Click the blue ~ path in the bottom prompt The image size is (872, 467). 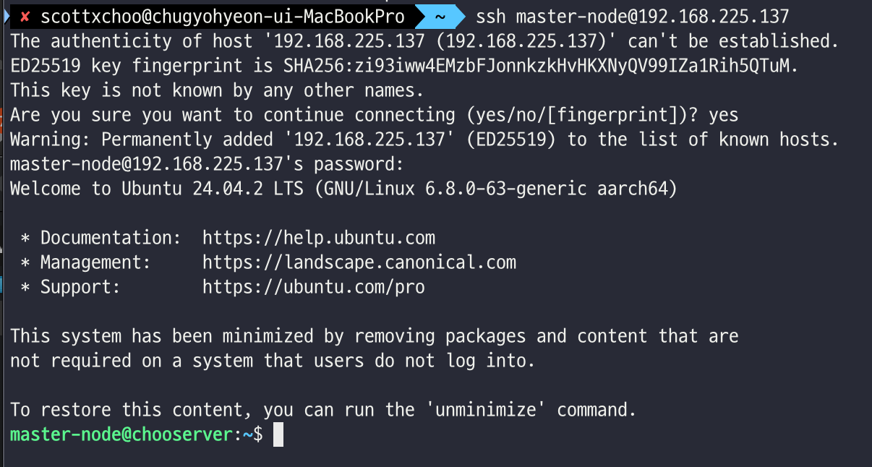click(248, 434)
